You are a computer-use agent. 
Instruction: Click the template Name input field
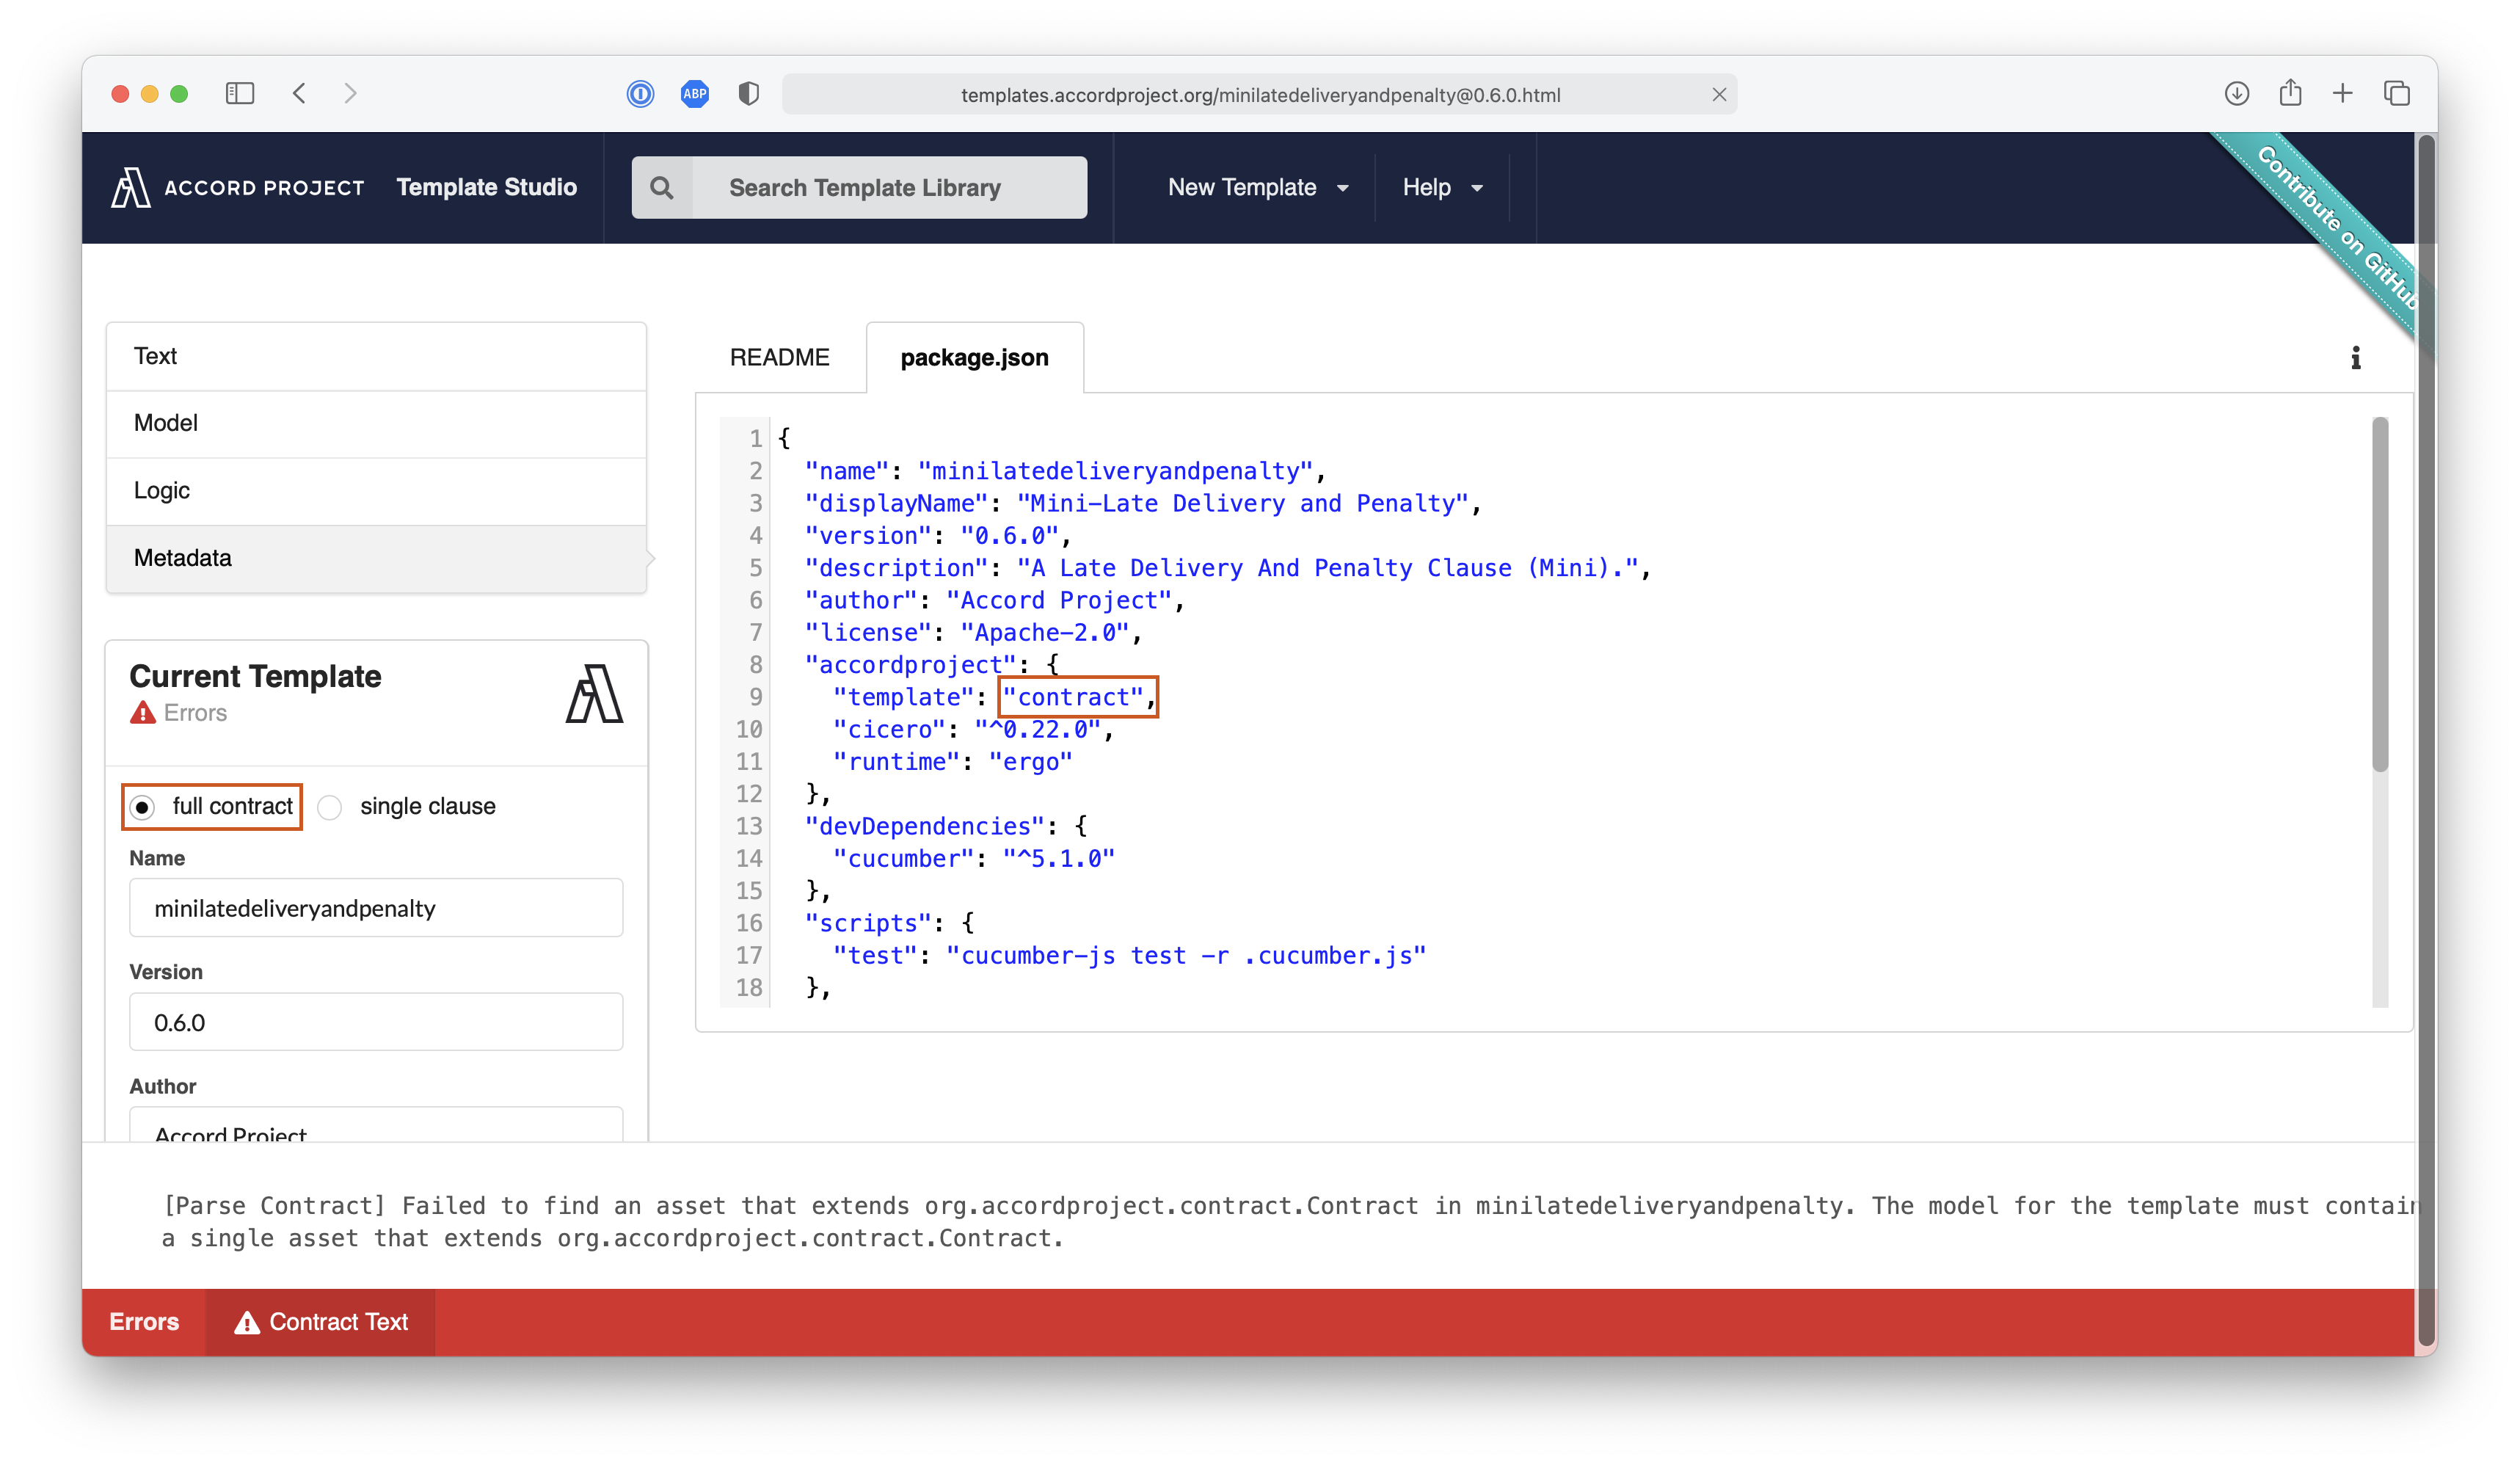376,908
